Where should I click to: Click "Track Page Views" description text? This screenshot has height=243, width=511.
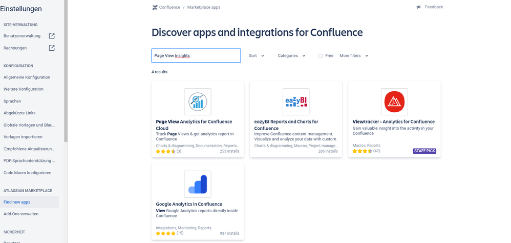195,136
